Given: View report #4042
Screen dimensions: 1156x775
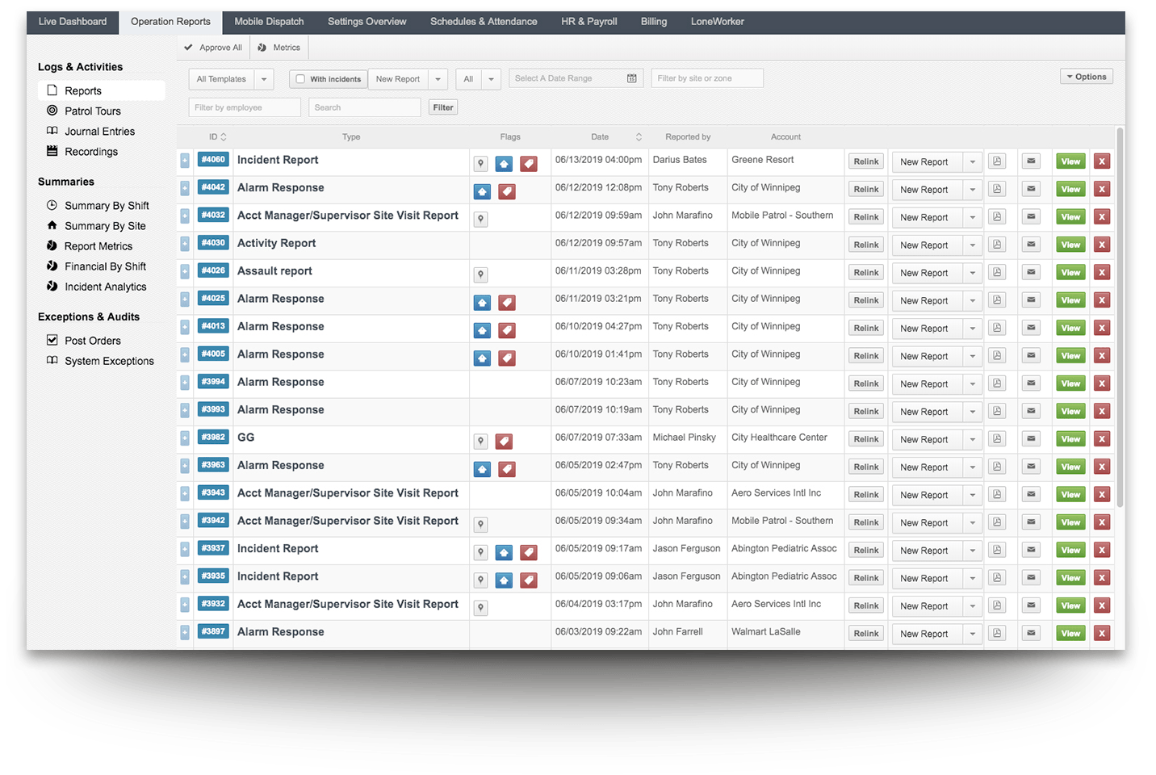Looking at the screenshot, I should [x=1070, y=189].
